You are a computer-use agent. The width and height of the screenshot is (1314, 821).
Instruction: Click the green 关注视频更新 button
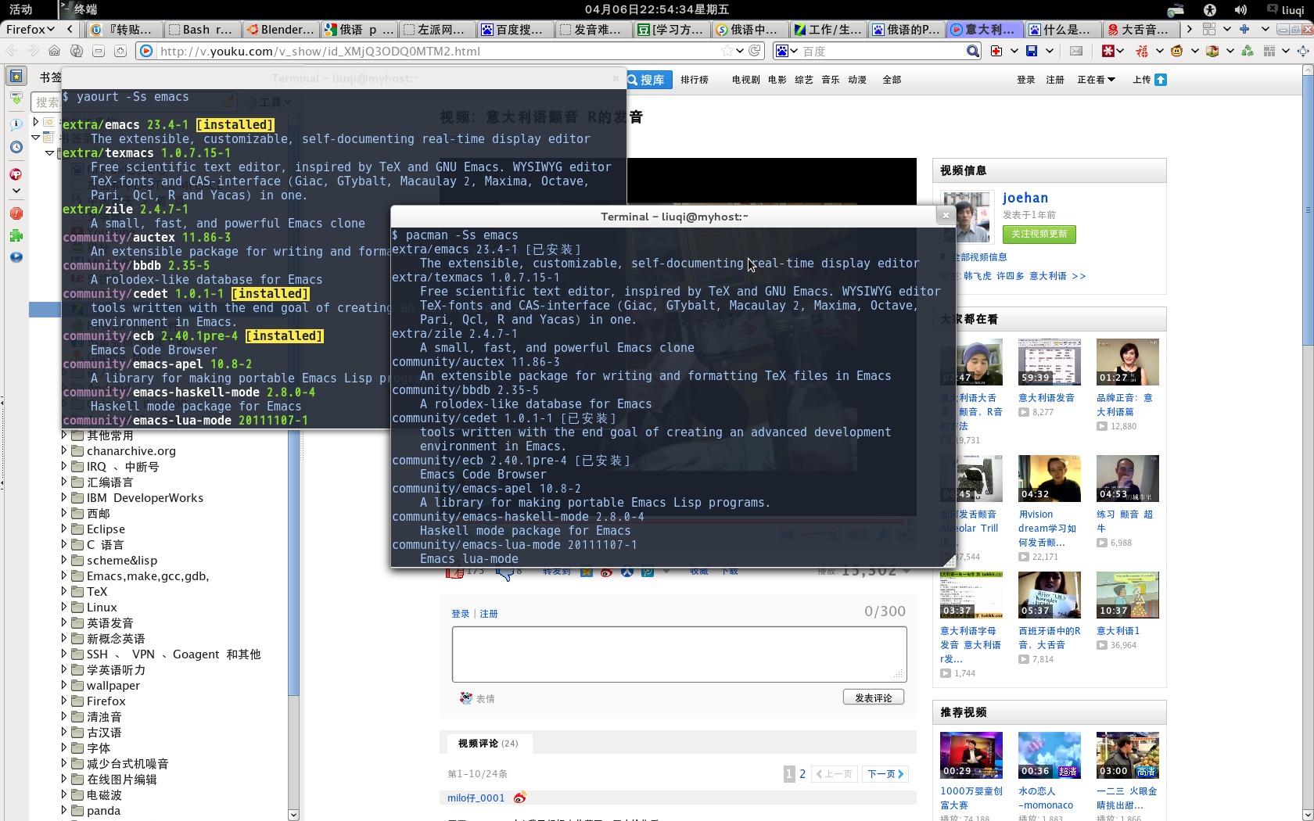coord(1039,234)
